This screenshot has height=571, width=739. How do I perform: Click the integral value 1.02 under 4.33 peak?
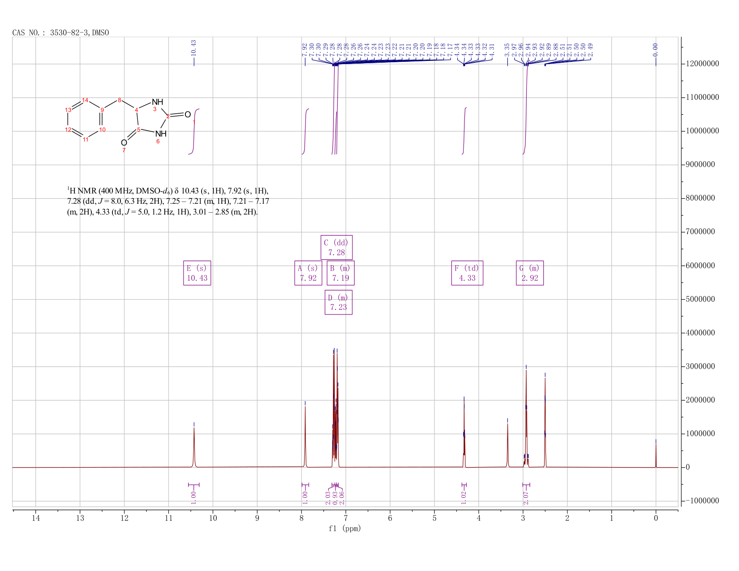[x=464, y=498]
